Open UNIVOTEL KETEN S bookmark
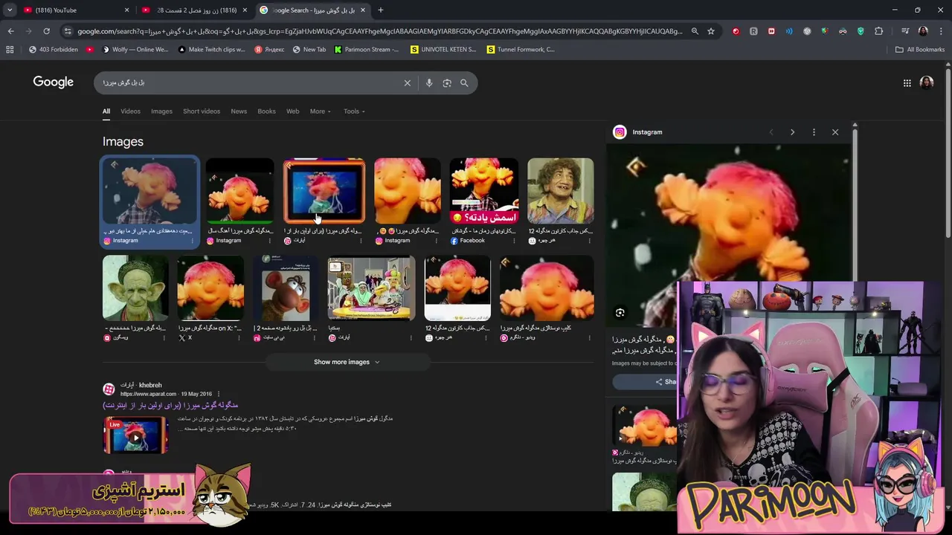Viewport: 952px width, 535px height. [443, 50]
